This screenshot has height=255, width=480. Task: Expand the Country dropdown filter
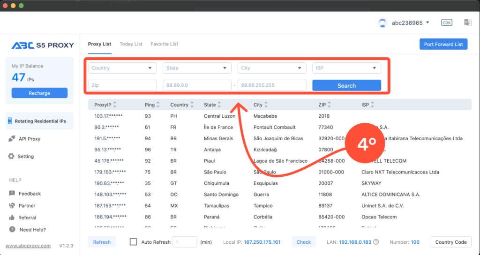pos(122,68)
